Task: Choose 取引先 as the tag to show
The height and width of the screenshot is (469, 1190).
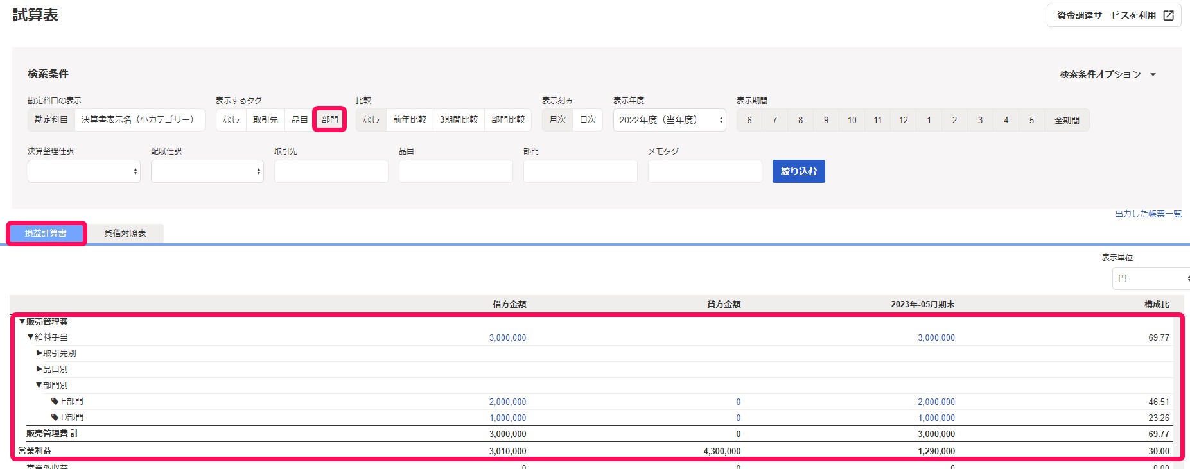Action: click(x=265, y=120)
